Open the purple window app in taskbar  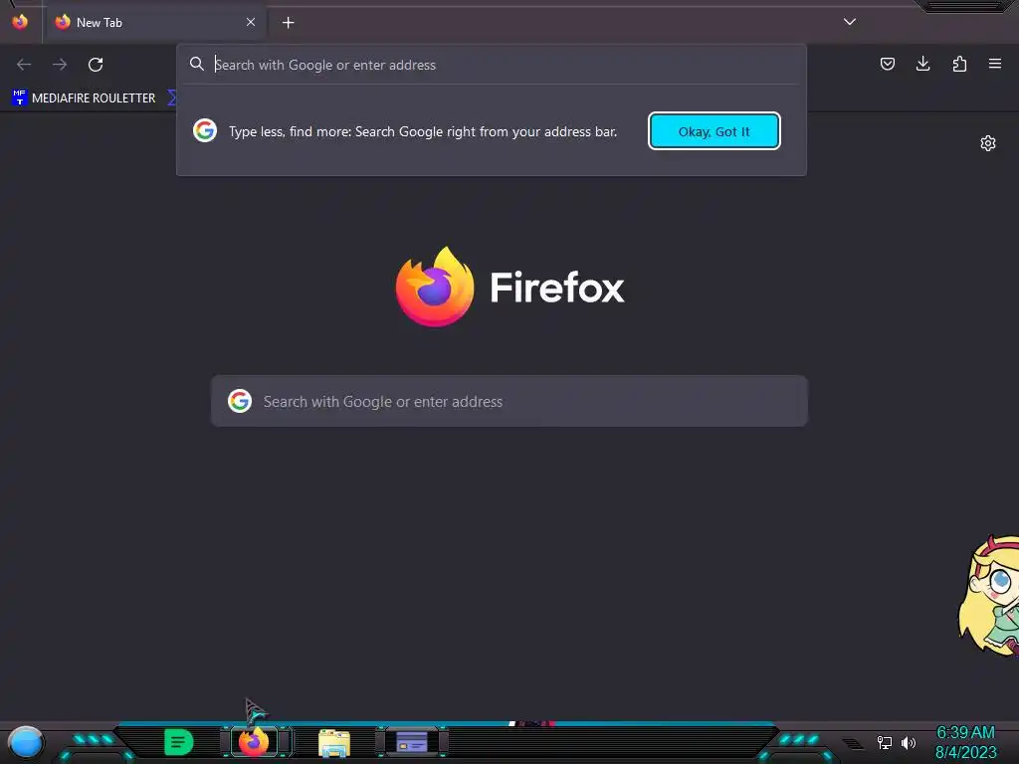[412, 742]
